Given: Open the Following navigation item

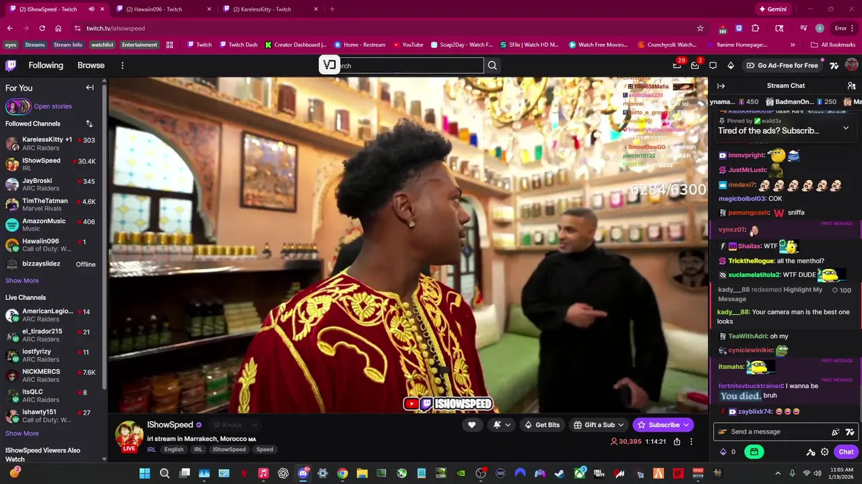Looking at the screenshot, I should click(46, 65).
